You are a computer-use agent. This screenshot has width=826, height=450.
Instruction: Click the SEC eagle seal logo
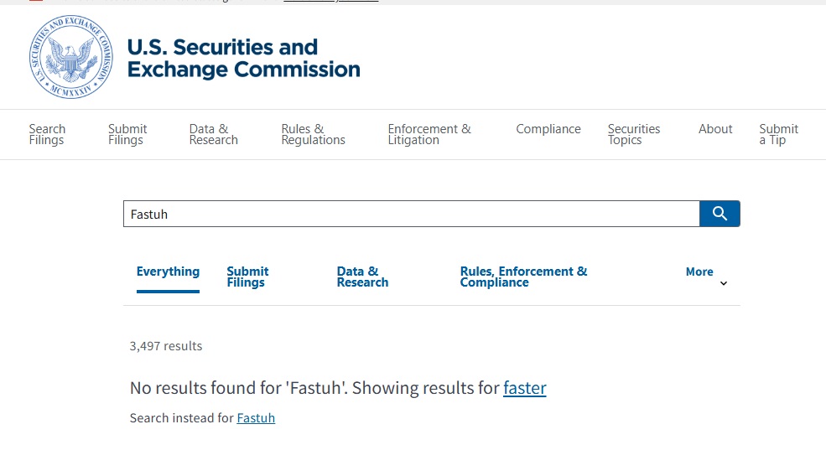click(x=71, y=57)
